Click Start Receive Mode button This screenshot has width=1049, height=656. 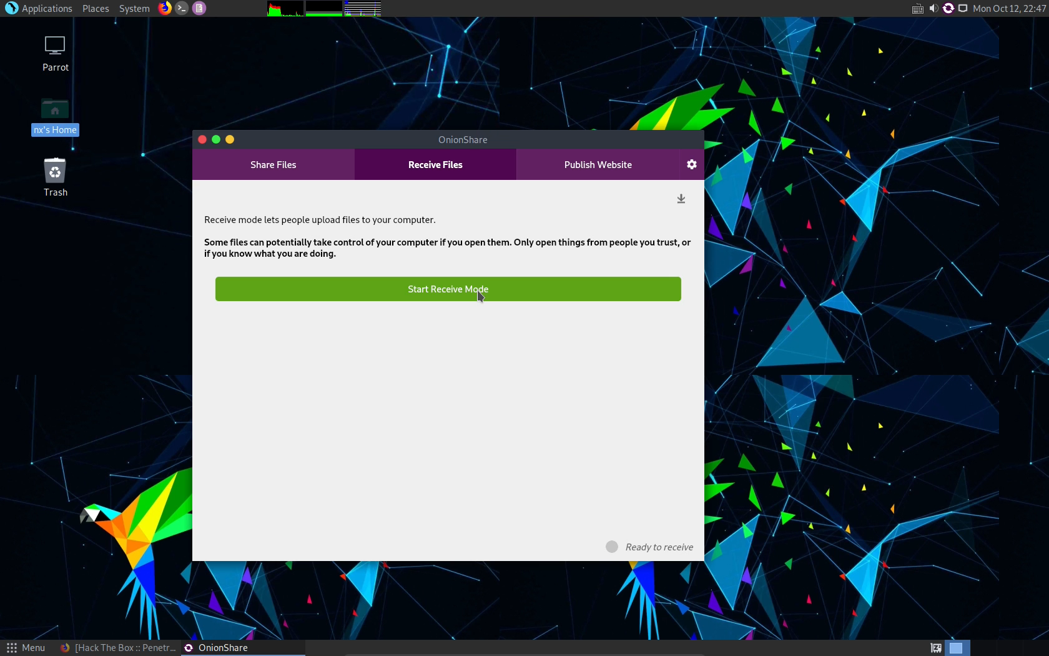pyautogui.click(x=448, y=289)
